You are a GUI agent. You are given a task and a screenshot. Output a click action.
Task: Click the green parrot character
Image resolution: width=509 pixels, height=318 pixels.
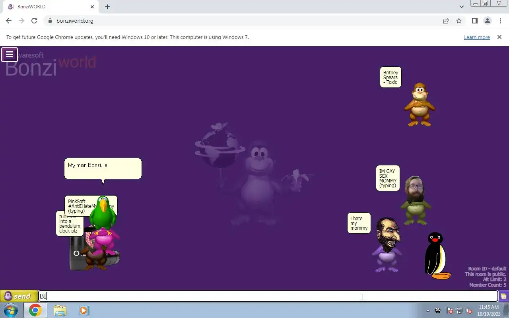coord(103,212)
